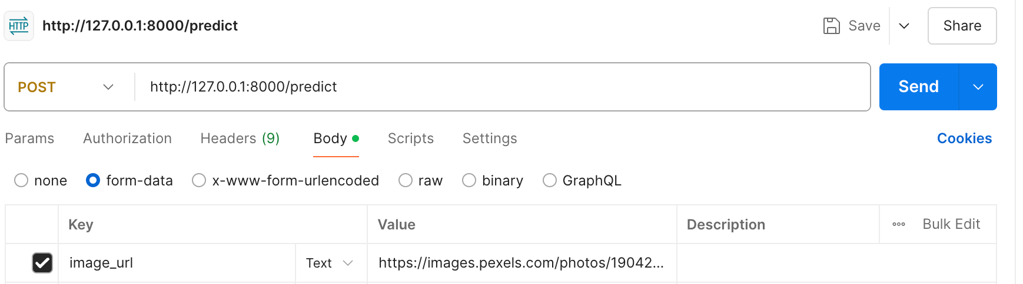The height and width of the screenshot is (284, 1023).
Task: Click into the request URL field
Action: pos(500,87)
